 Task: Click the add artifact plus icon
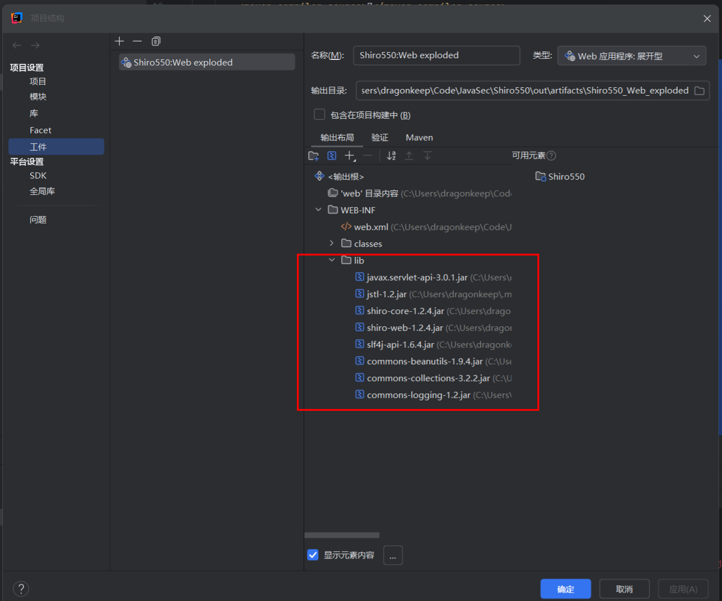[119, 41]
